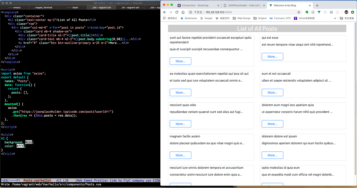Image resolution: width=357 pixels, height=188 pixels.
Task: Reload the page with the refresh icon
Action: point(177,12)
